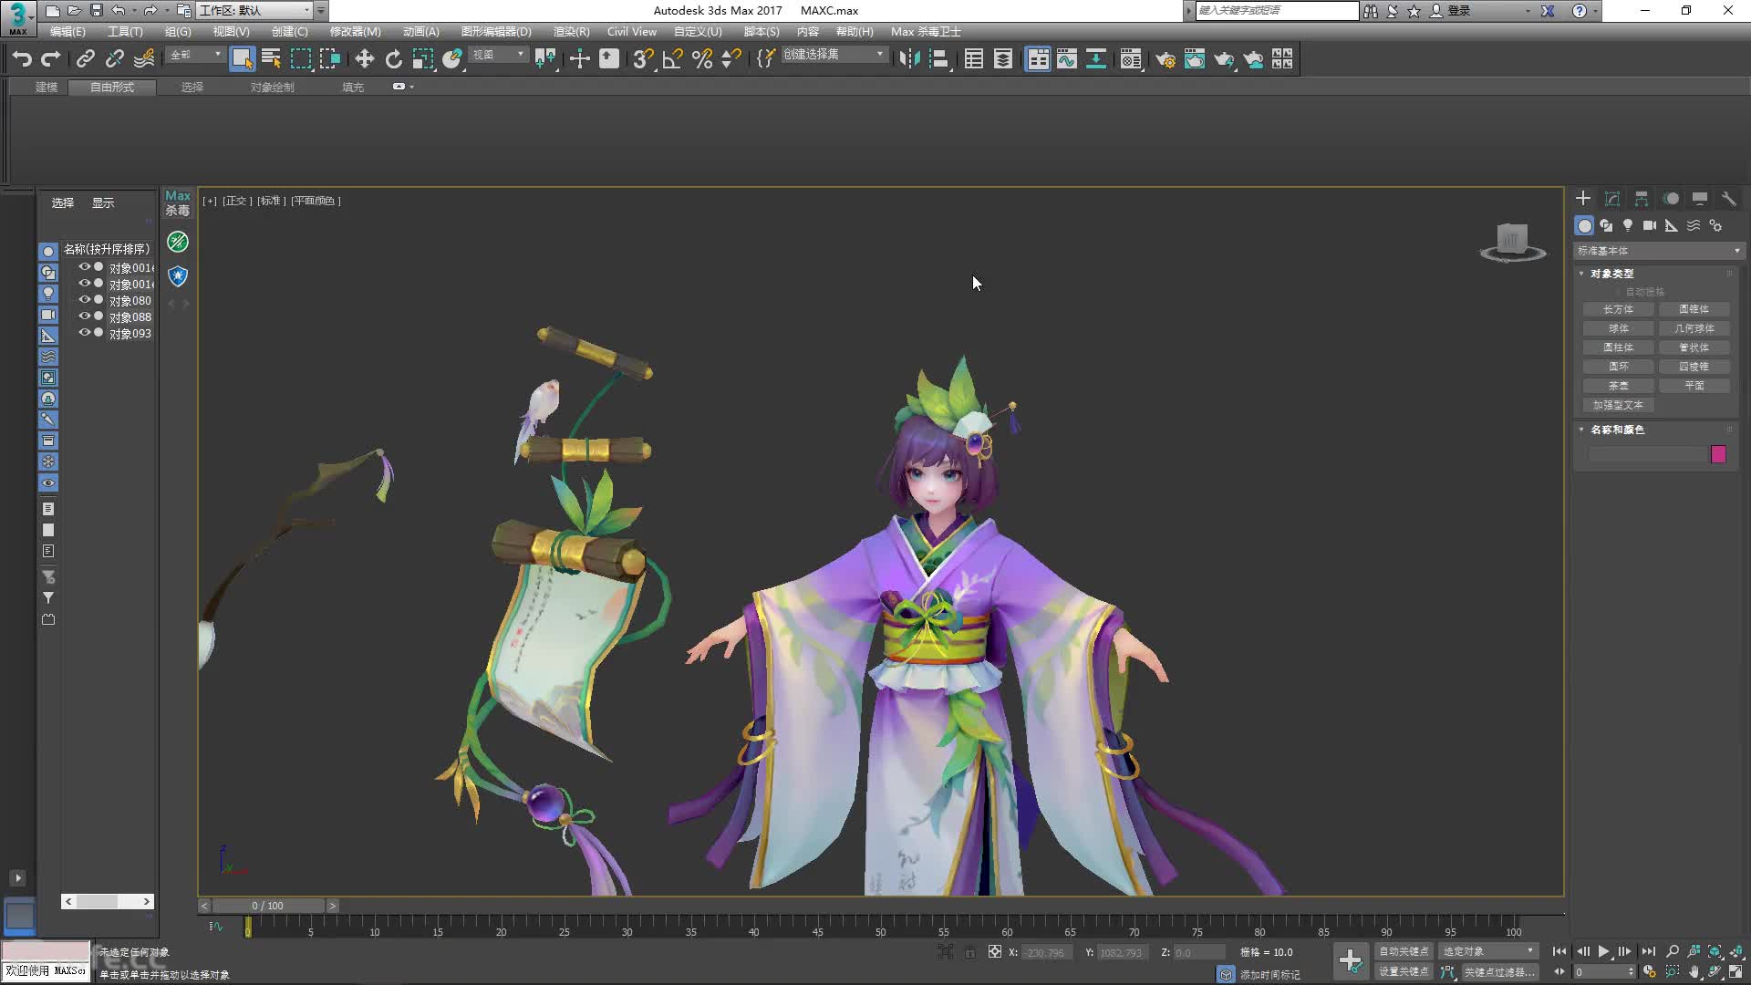Toggle the Ribbon display button
1751x985 pixels.
(1038, 59)
